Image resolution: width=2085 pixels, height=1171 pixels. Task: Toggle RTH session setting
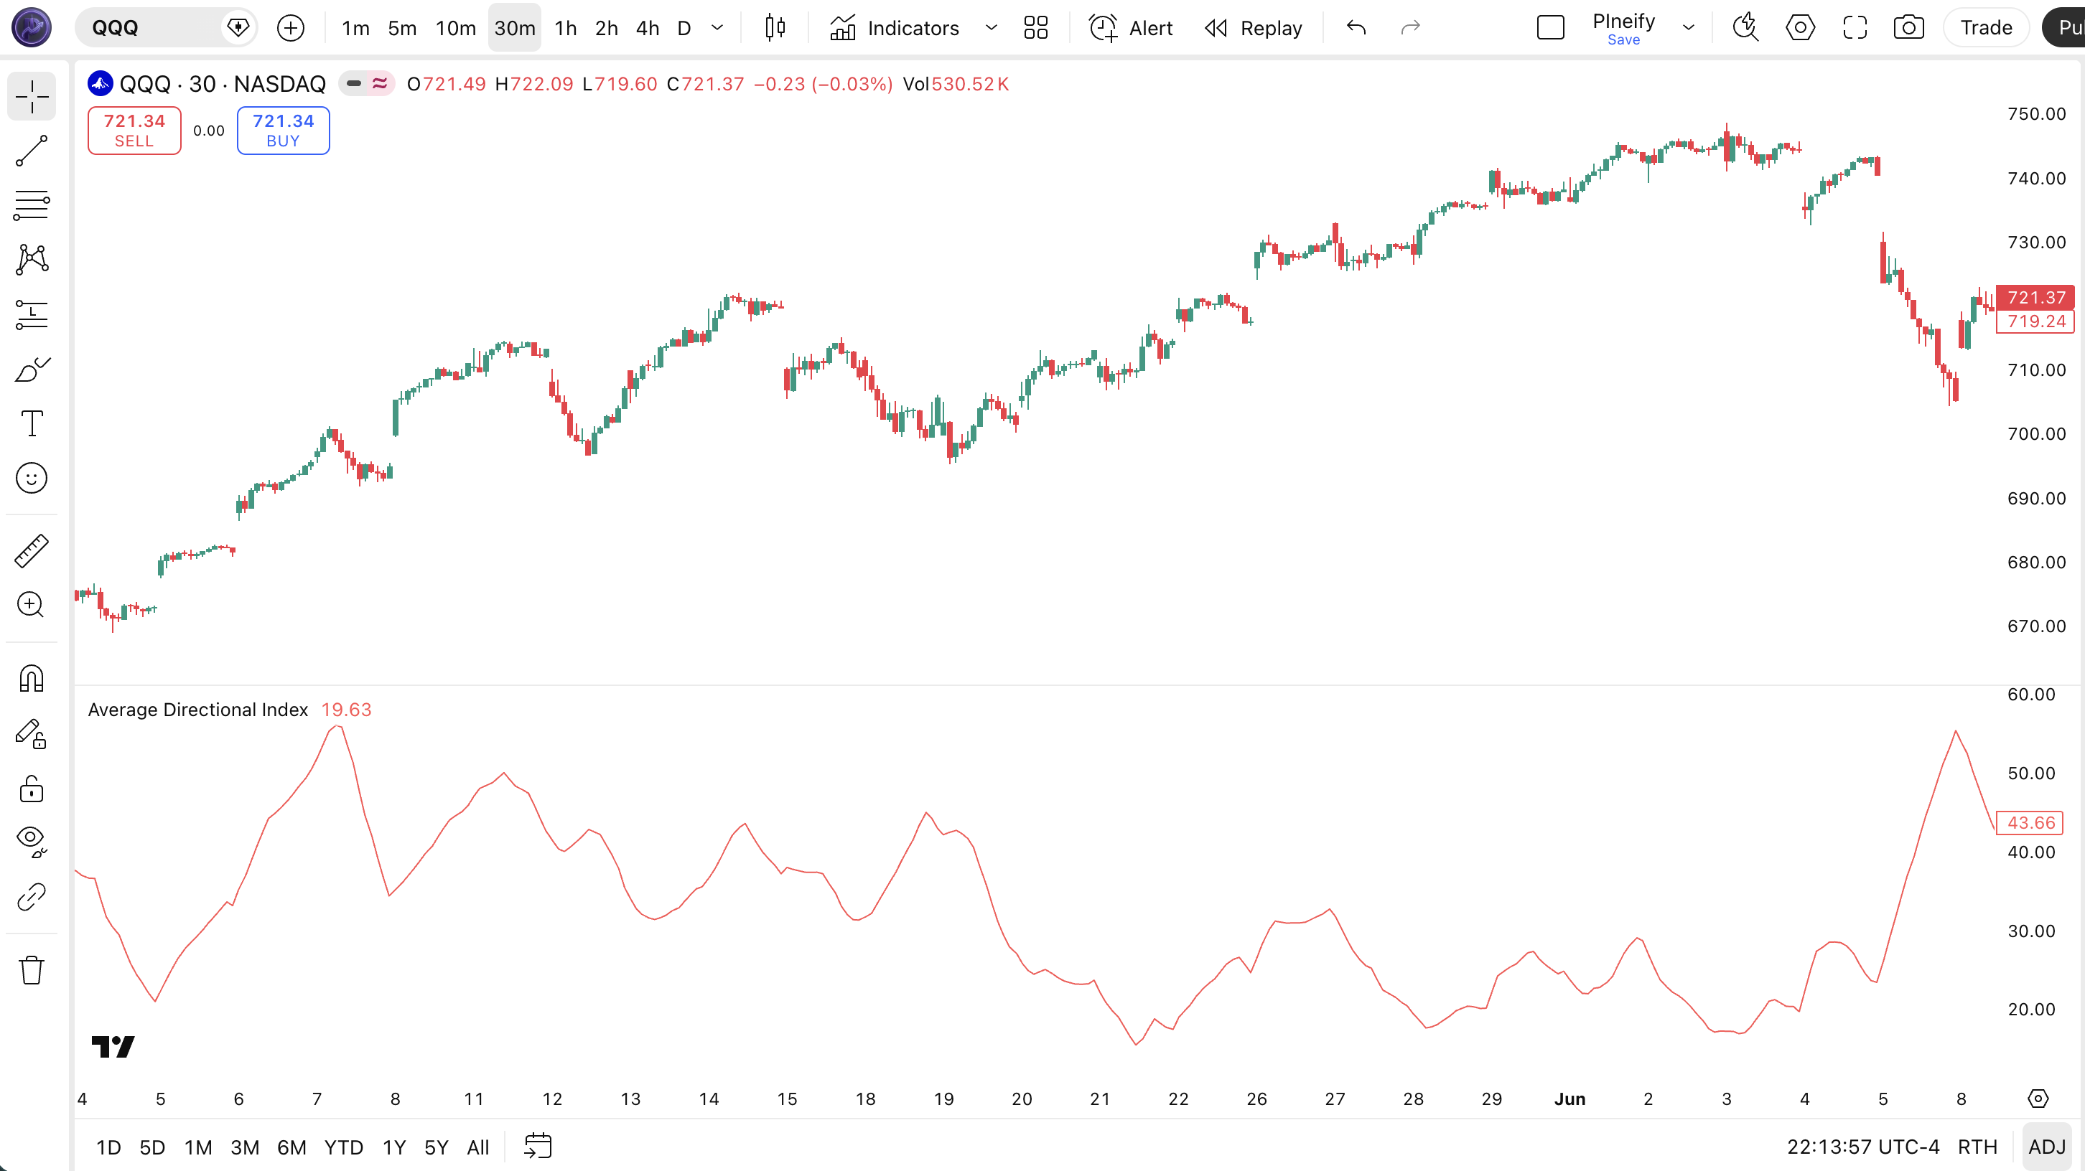click(x=1977, y=1147)
